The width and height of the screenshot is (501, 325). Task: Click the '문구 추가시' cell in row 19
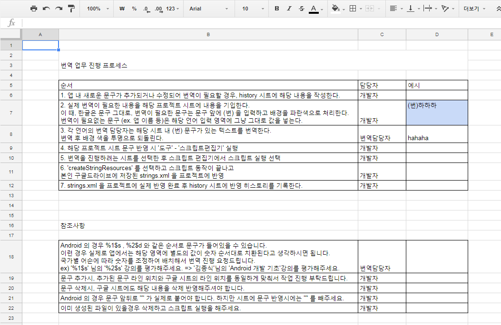click(x=208, y=278)
